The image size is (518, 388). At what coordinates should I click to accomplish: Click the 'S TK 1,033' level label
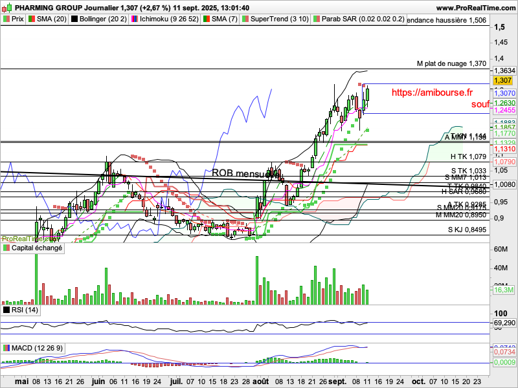pos(469,171)
